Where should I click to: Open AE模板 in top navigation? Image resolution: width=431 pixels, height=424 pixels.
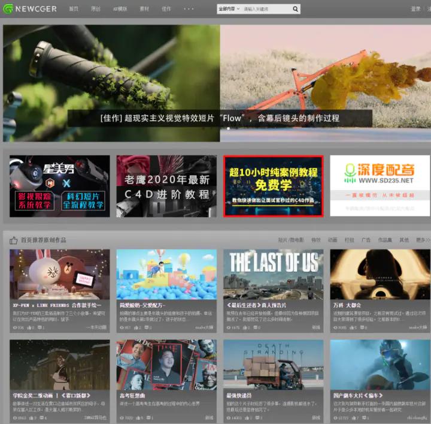coord(120,9)
